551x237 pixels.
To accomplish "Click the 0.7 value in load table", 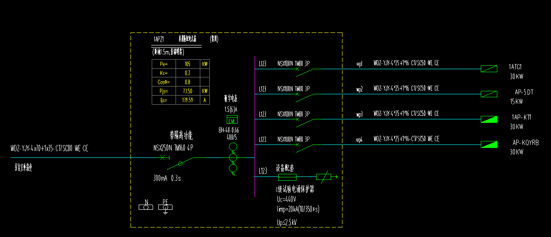I will point(188,73).
